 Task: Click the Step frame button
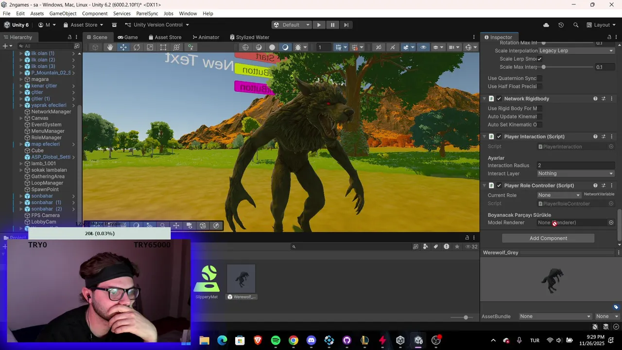[346, 25]
